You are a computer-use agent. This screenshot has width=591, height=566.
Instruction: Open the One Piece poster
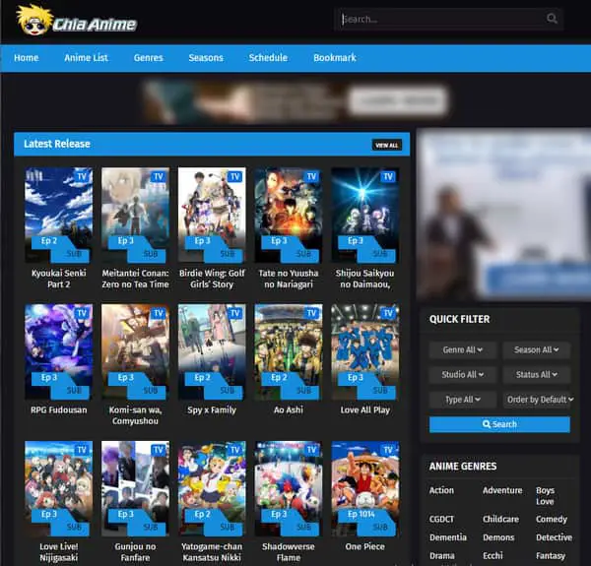tap(364, 488)
